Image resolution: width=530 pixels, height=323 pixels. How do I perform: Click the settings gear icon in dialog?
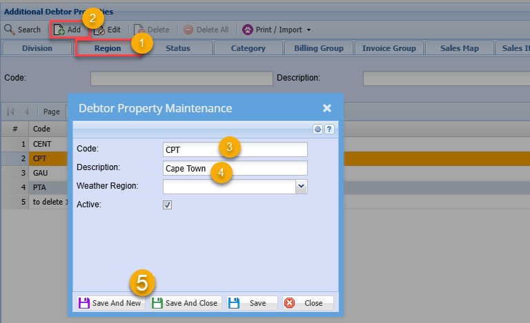(318, 129)
